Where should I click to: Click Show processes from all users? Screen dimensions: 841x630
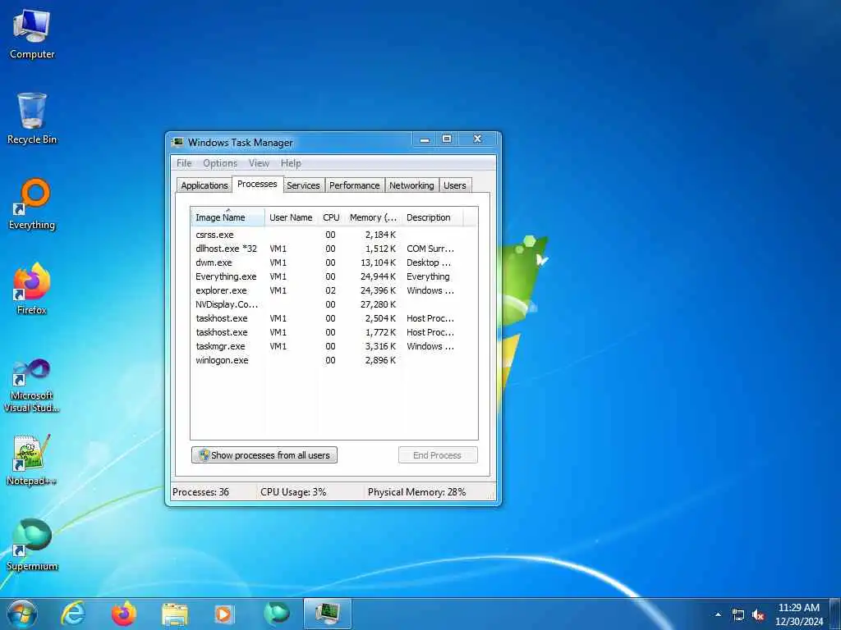coord(264,454)
